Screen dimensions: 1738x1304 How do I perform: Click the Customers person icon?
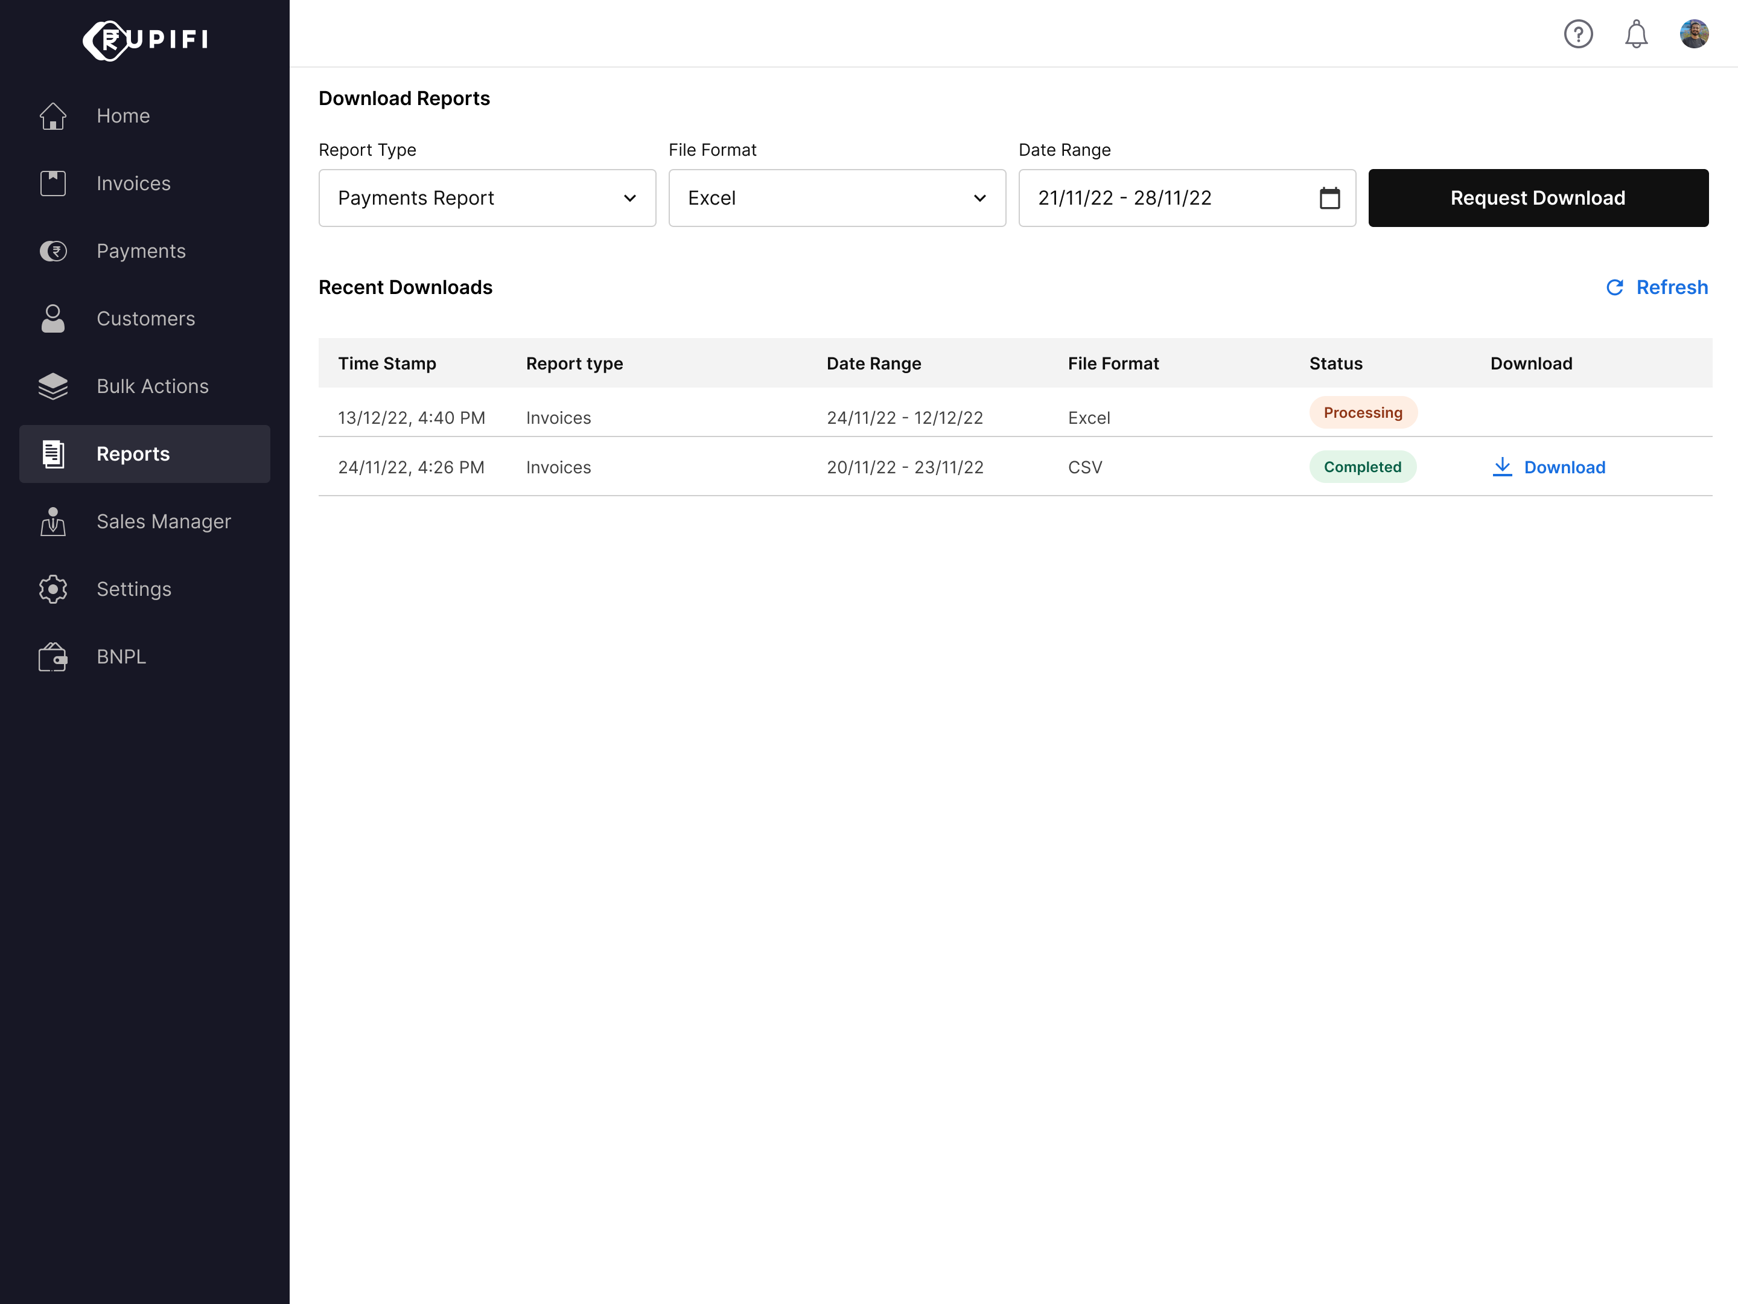click(x=53, y=319)
